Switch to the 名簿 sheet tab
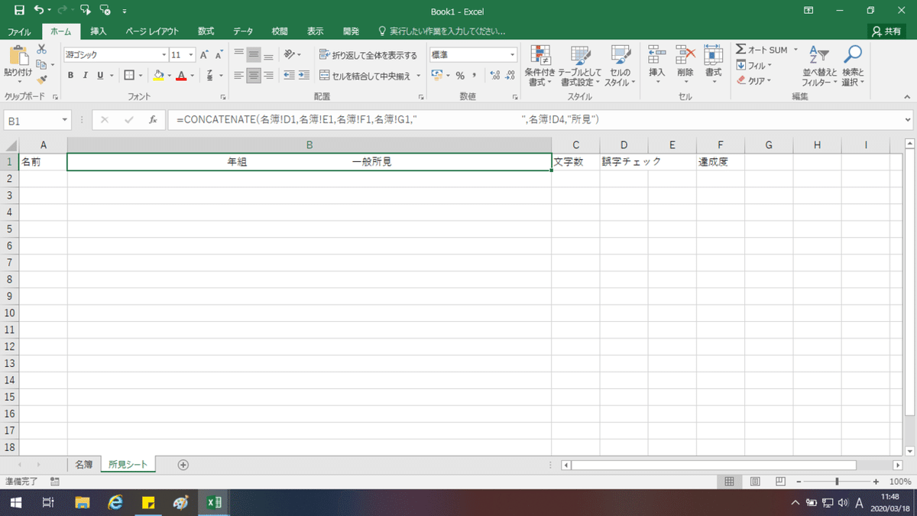This screenshot has height=516, width=917. point(84,464)
